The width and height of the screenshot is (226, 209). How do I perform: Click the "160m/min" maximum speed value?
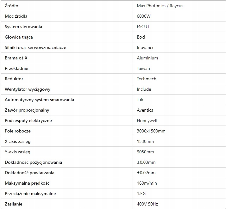(147, 183)
